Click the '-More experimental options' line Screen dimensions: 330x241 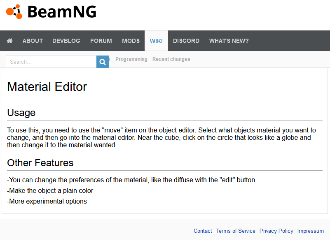47,201
